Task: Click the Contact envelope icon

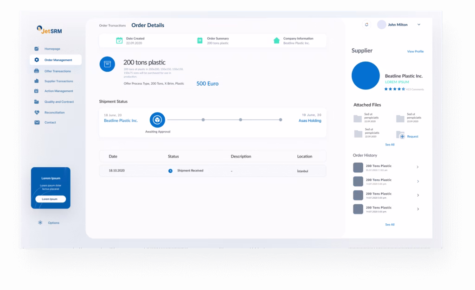Action: pyautogui.click(x=37, y=122)
